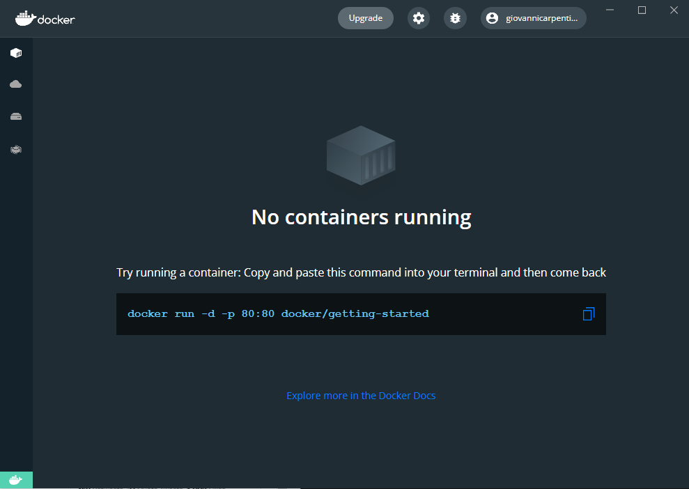Select the docker run command text
The image size is (689, 489).
(277, 313)
